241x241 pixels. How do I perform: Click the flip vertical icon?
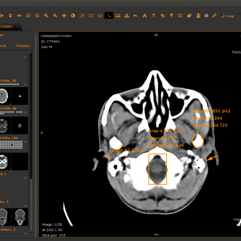click(x=10, y=16)
